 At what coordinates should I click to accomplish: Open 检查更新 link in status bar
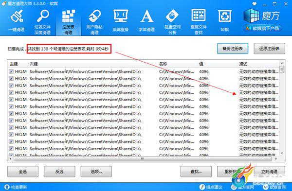click(16, 187)
